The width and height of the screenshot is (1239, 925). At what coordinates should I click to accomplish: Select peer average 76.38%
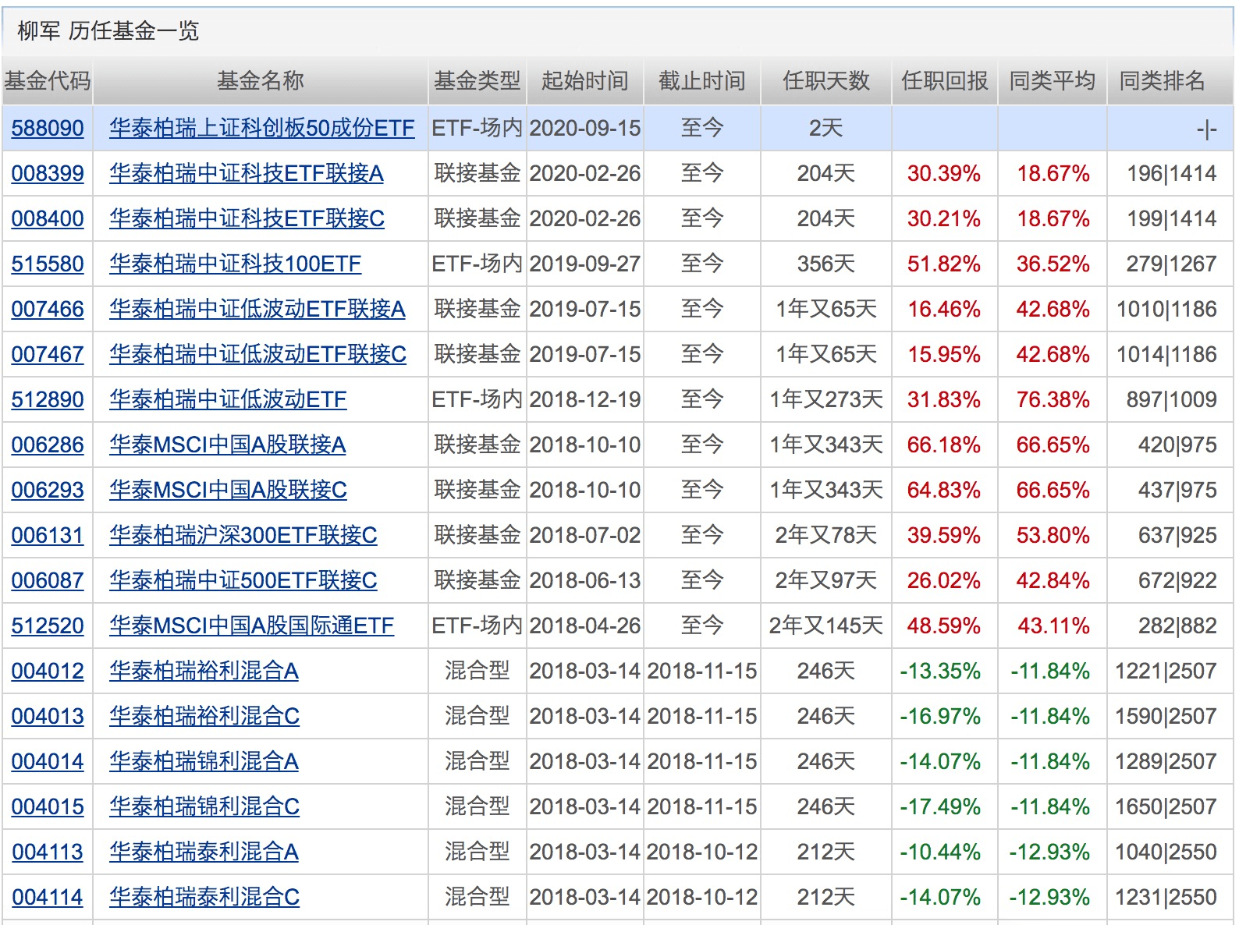(1053, 399)
